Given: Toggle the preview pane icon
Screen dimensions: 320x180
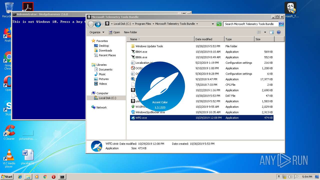Looking at the screenshot, I should click(272, 32).
